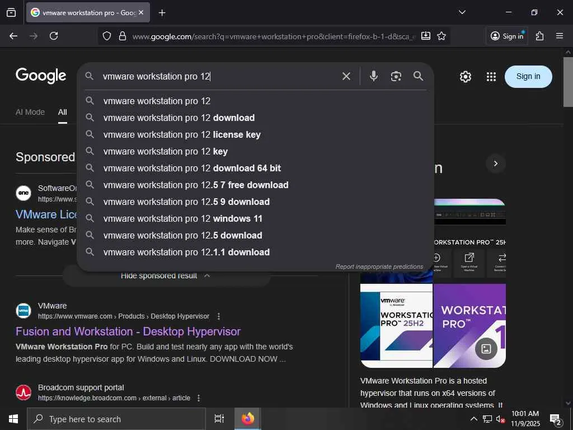Choose suggestion 12.5 9 download
Viewport: 573px width, 430px height.
255,202
